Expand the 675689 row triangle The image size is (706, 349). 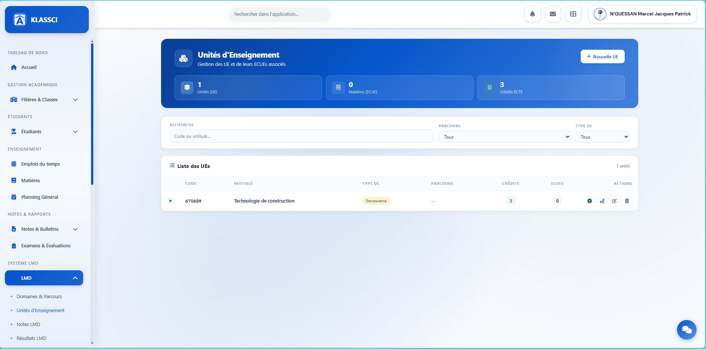pyautogui.click(x=170, y=201)
